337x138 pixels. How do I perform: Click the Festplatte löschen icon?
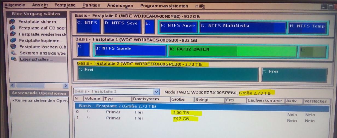(13, 47)
